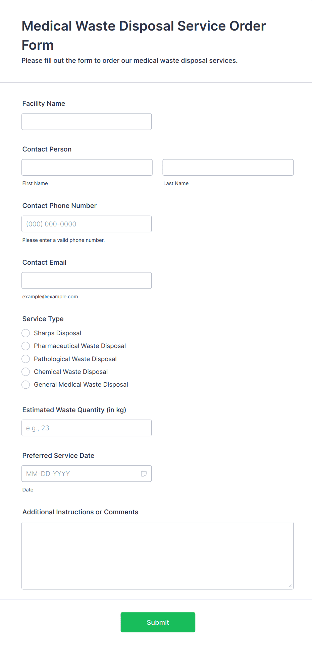The height and width of the screenshot is (649, 312).
Task: Click the Facility Name label
Action: coord(44,103)
